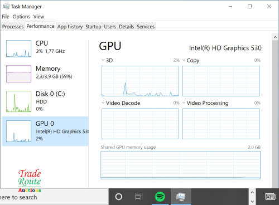The height and width of the screenshot is (205, 279).
Task: Open the View menu
Action: [x=39, y=17]
